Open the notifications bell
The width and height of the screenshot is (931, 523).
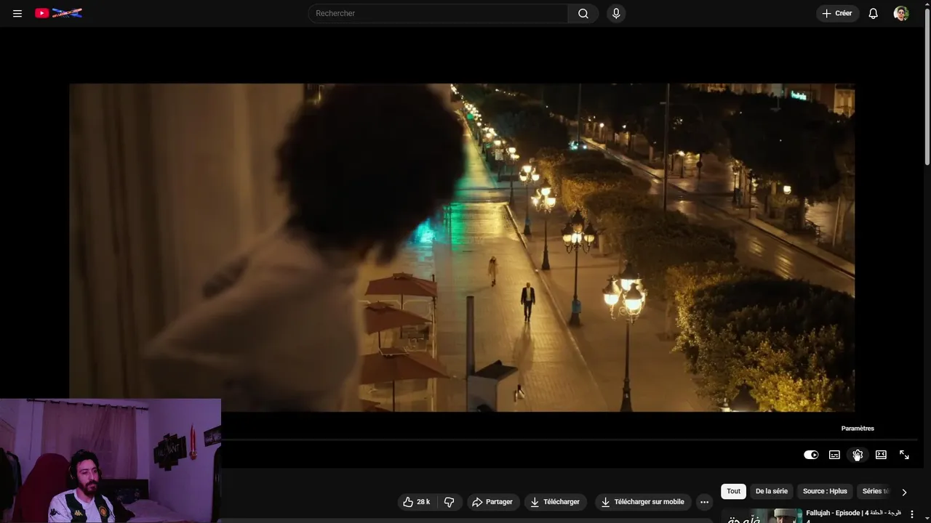[874, 13]
